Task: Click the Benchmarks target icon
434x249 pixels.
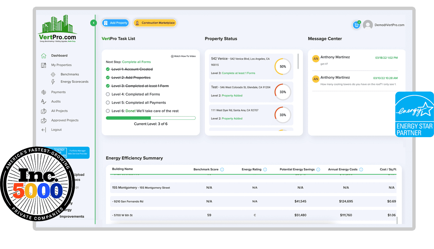Action: point(53,74)
